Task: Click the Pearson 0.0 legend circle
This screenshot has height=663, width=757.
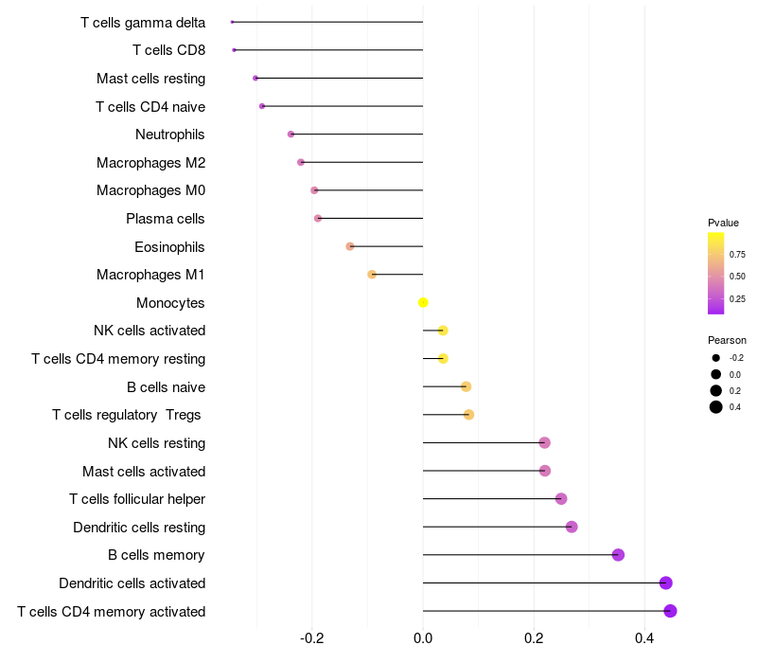Action: [x=715, y=374]
